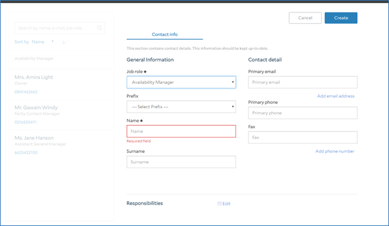Click the Parity Contact Manager role text
The image size is (389, 226).
tap(37, 114)
